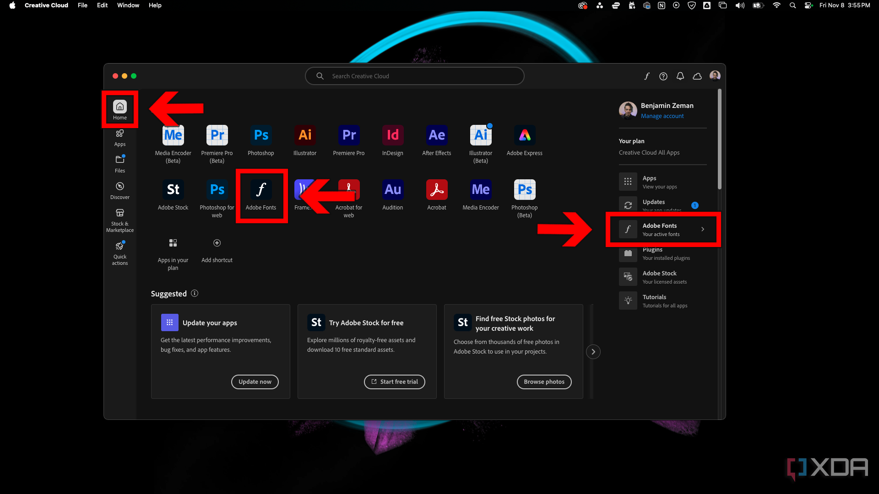Open Plugins row in right panel
The height and width of the screenshot is (494, 879).
coord(662,253)
